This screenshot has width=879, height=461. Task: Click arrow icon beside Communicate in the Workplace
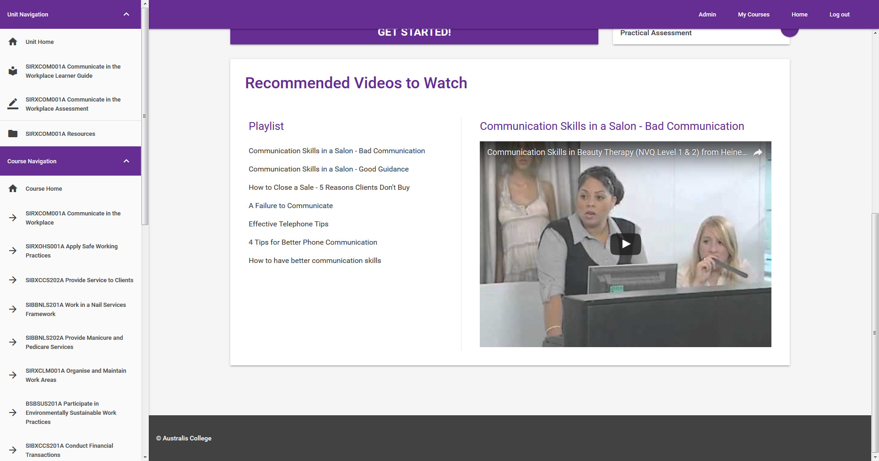[13, 218]
